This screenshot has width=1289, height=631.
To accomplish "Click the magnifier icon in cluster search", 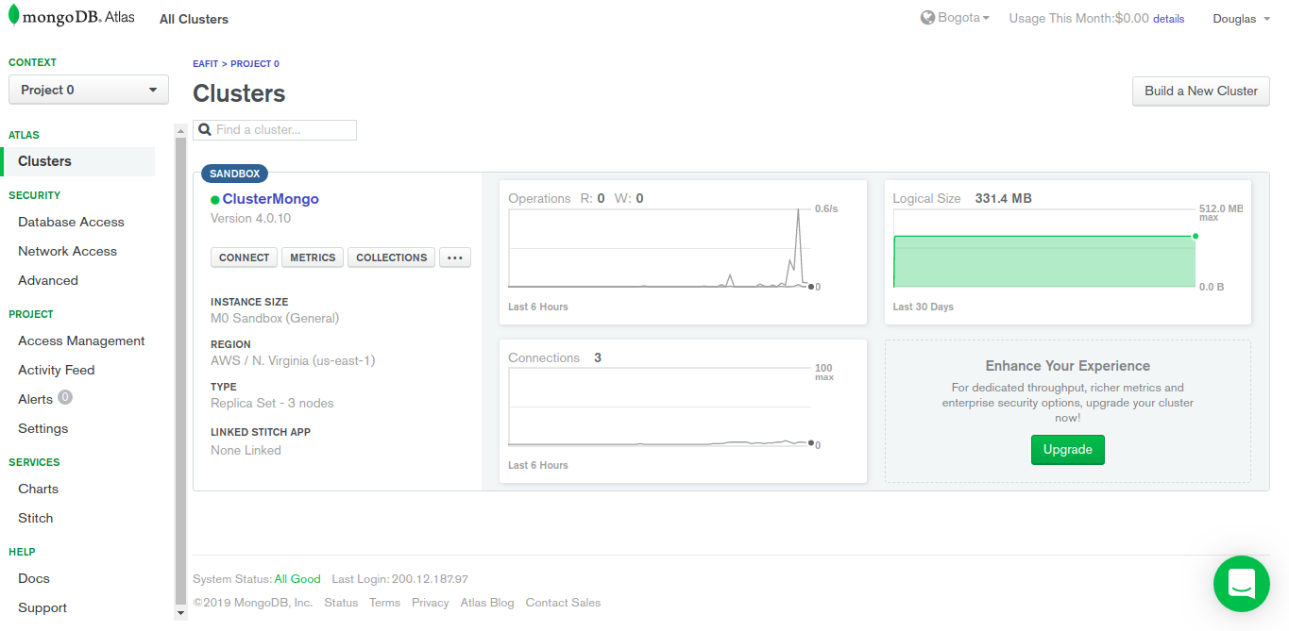I will (205, 130).
